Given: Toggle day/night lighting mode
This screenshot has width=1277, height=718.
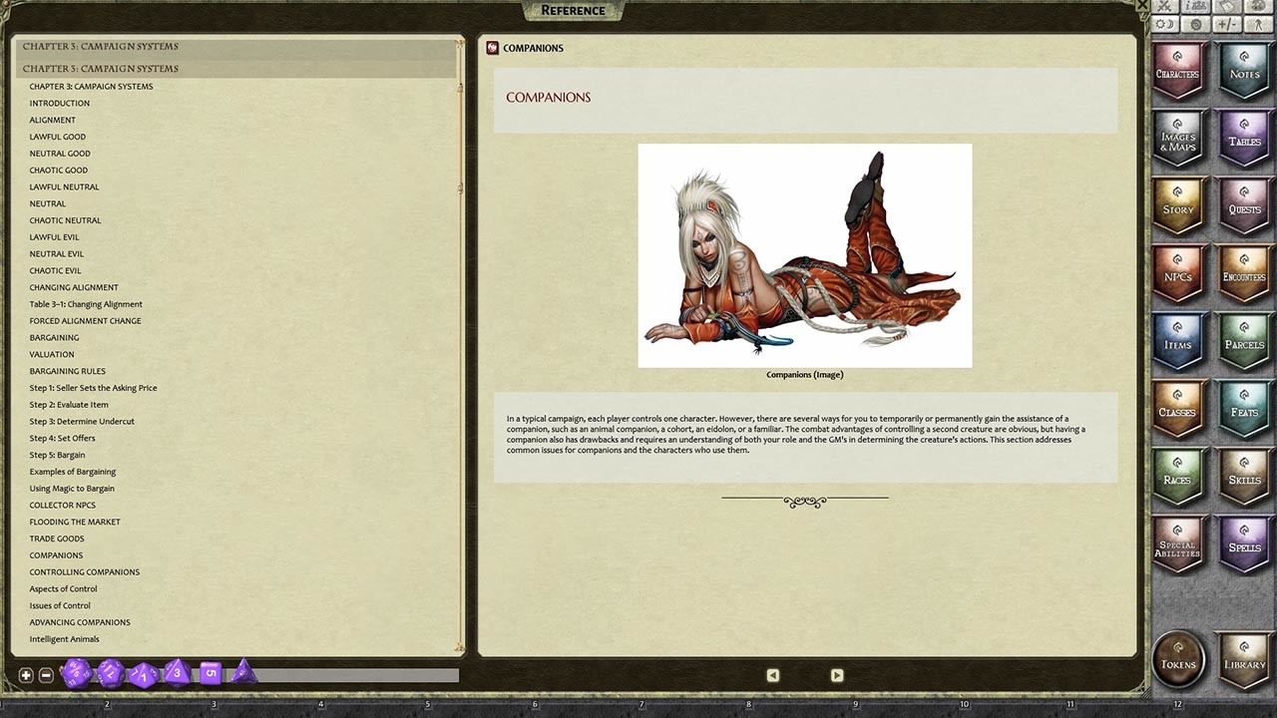Looking at the screenshot, I should pos(1164,25).
